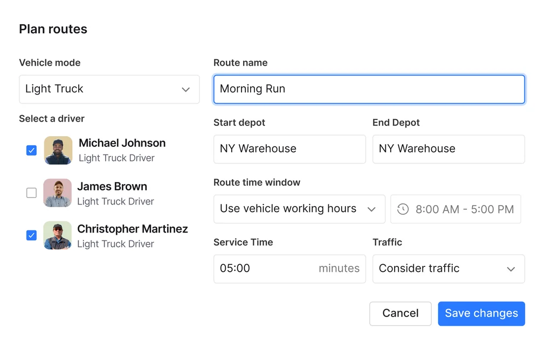The image size is (539, 345).
Task: Open the Vehicle mode Light Truck dropdown
Action: coord(109,89)
